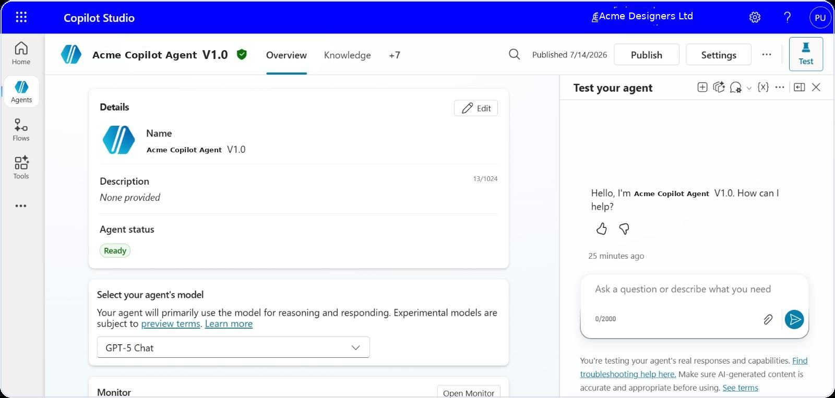The width and height of the screenshot is (835, 398).
Task: Click the green verified shield badge
Action: click(x=242, y=54)
